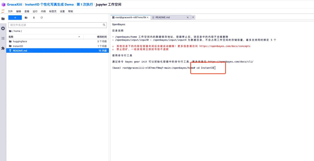Screen dimensions: 314x161
Task: Click the home breadcrumb
Action: click(x=17, y=31)
